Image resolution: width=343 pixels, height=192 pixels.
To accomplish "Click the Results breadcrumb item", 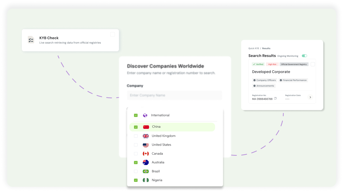I will pos(266,48).
